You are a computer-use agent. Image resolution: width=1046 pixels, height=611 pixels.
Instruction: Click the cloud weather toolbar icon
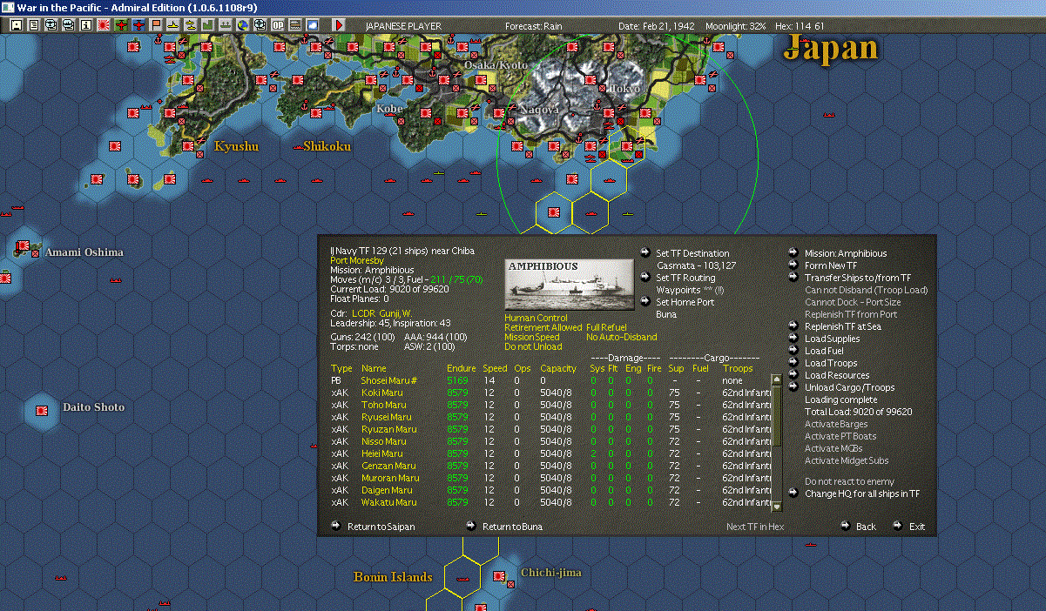click(313, 25)
